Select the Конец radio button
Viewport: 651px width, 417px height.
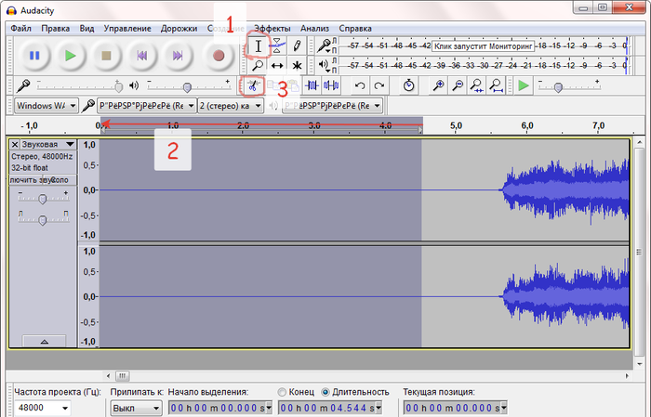pyautogui.click(x=283, y=392)
